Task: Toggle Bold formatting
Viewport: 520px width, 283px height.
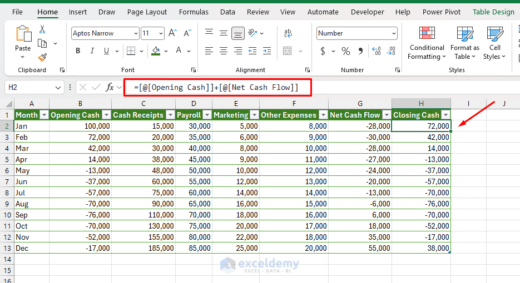Action: [78, 51]
